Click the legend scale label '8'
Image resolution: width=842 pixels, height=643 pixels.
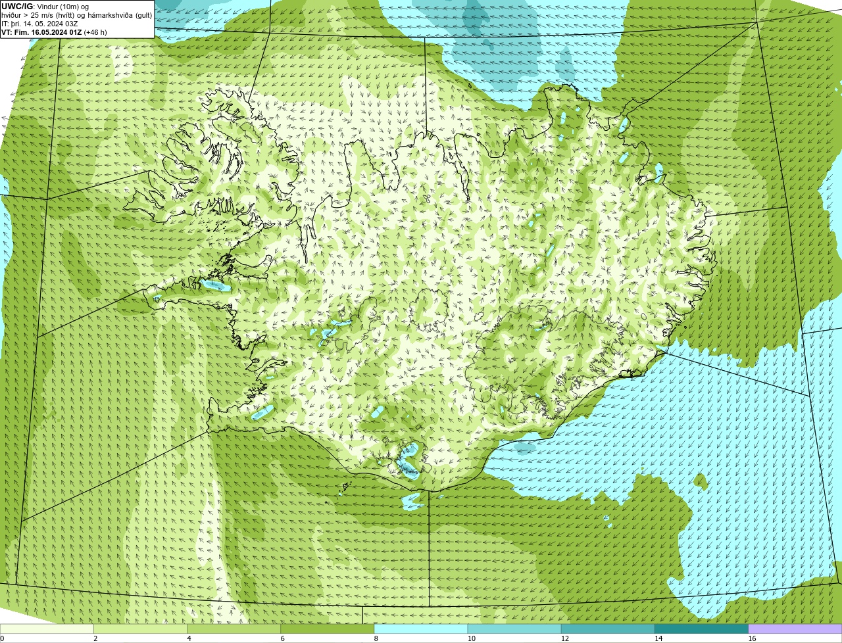(x=376, y=638)
